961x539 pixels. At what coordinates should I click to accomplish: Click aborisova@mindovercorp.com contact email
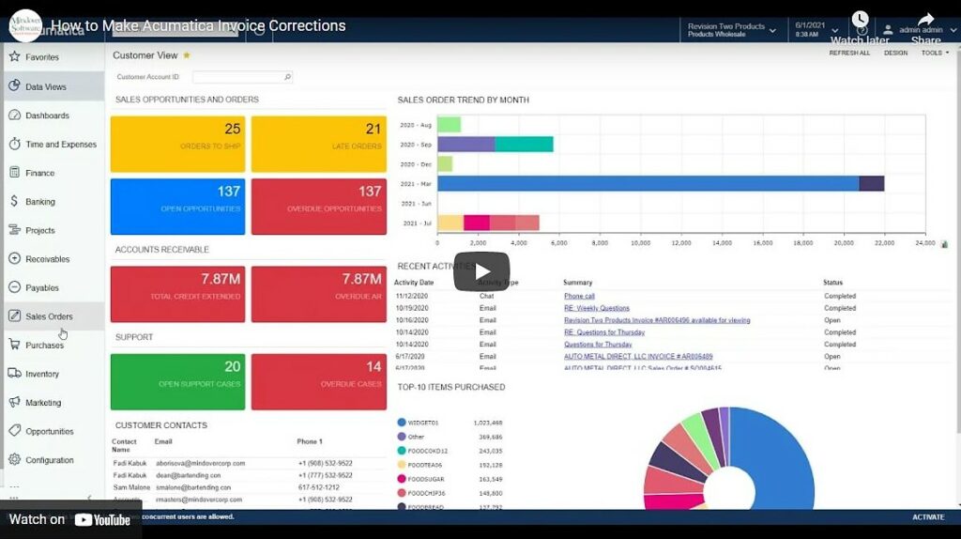(201, 463)
